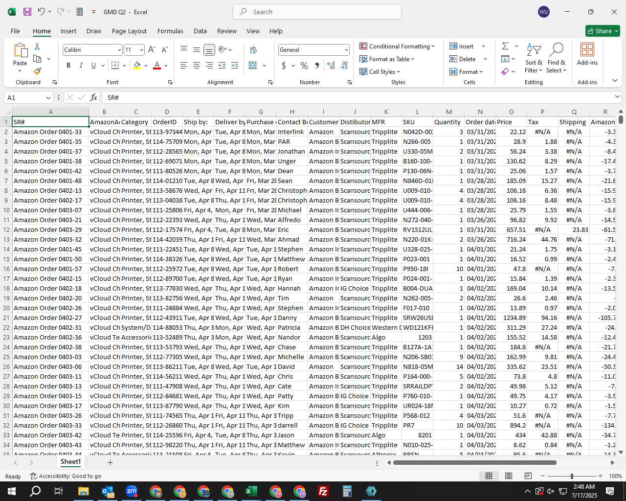This screenshot has height=501, width=626.
Task: Open Sort & Filter menu
Action: 534,58
